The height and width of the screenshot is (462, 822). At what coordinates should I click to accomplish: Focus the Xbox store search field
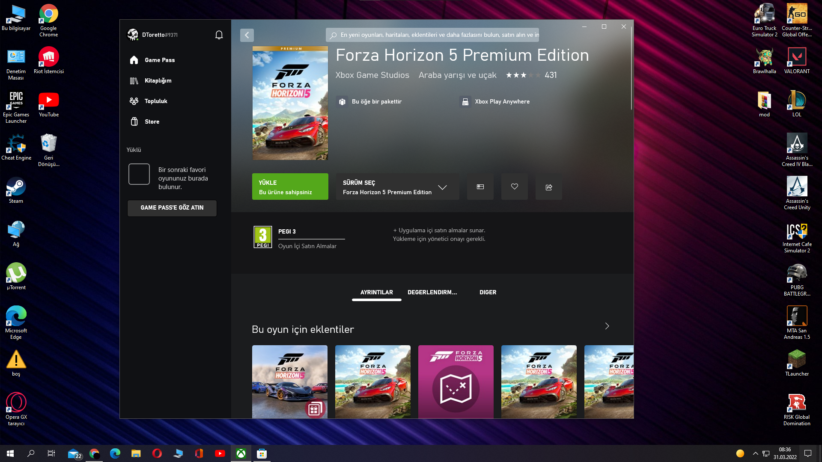[x=432, y=35]
